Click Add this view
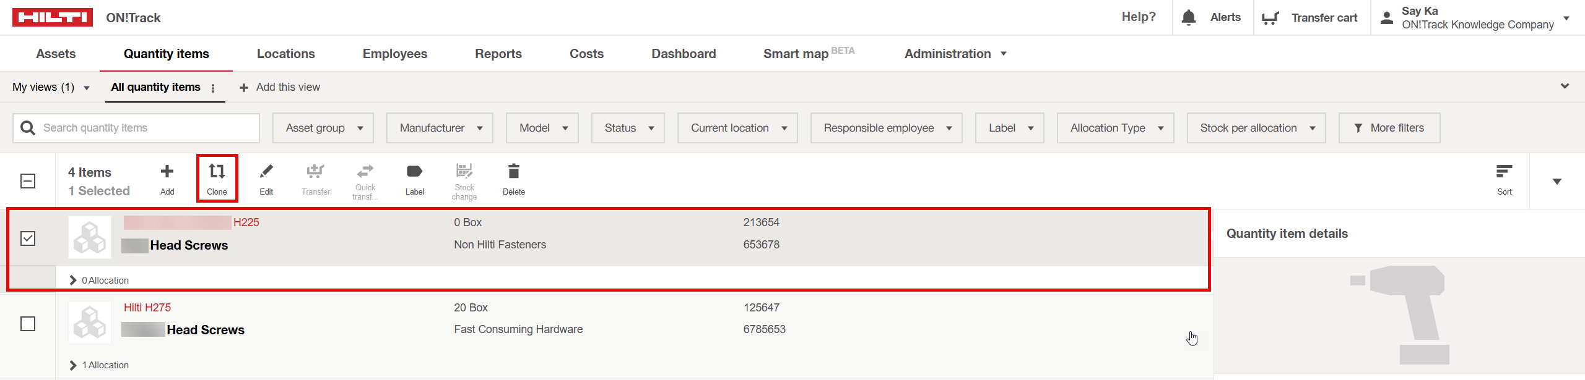 tap(280, 87)
